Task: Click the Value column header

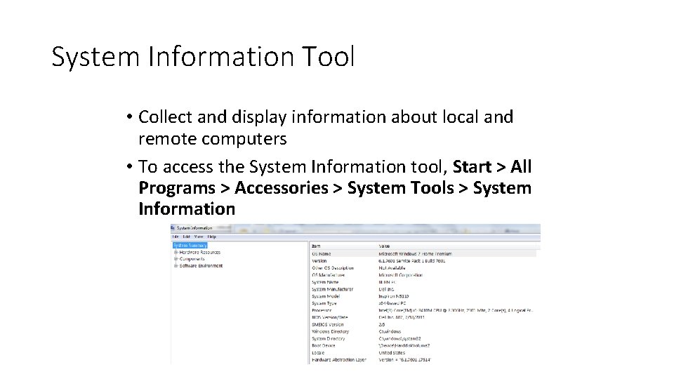Action: pos(384,246)
